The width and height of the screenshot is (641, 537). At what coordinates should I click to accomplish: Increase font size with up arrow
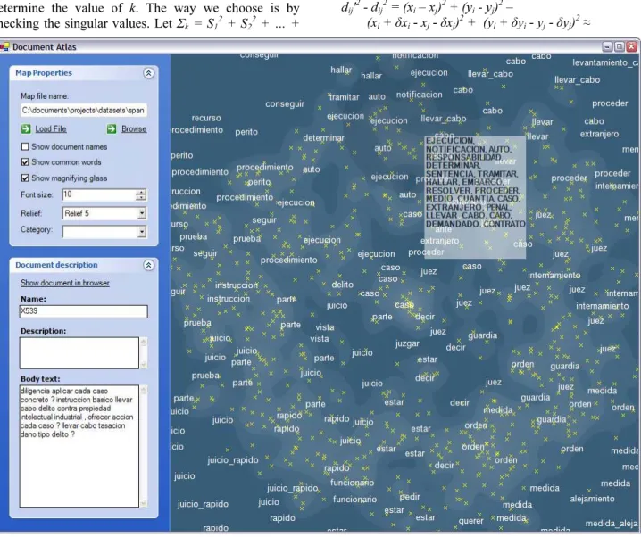coord(141,192)
